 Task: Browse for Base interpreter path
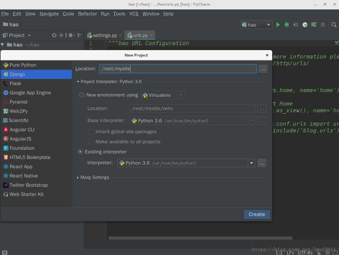click(262, 121)
